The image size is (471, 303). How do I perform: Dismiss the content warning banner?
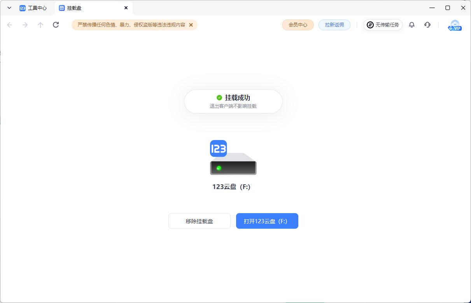coord(191,25)
